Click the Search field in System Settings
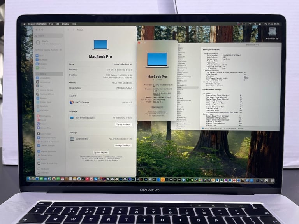 [x=49, y=36]
